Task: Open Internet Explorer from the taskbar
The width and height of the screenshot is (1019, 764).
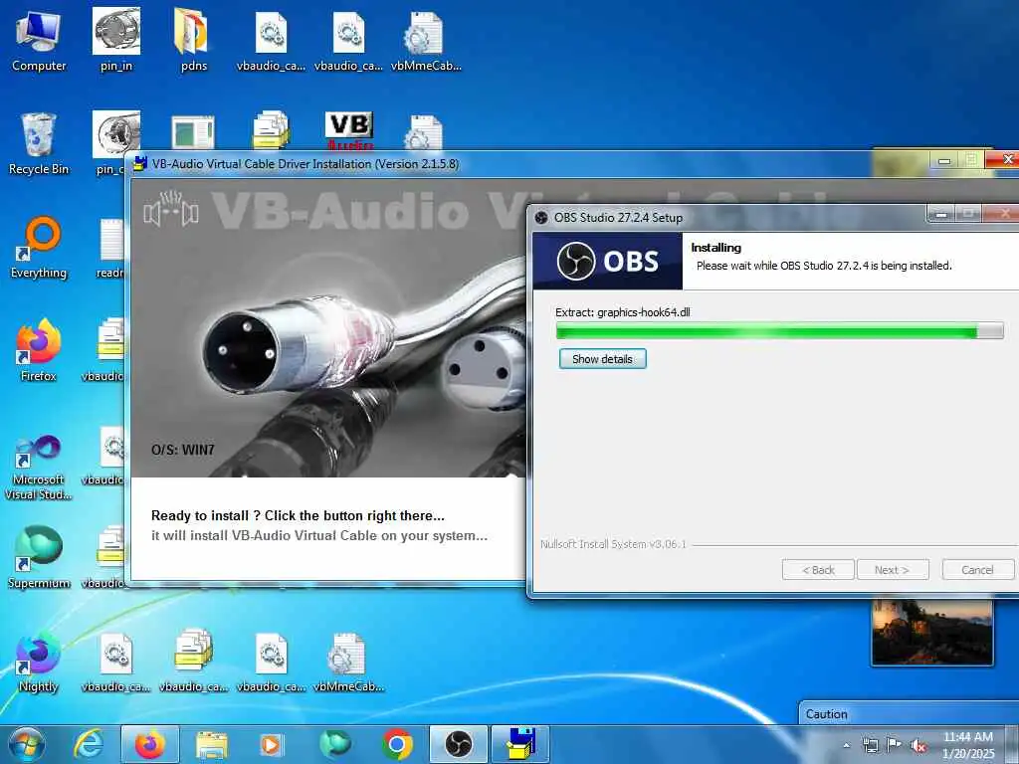Action: (89, 744)
